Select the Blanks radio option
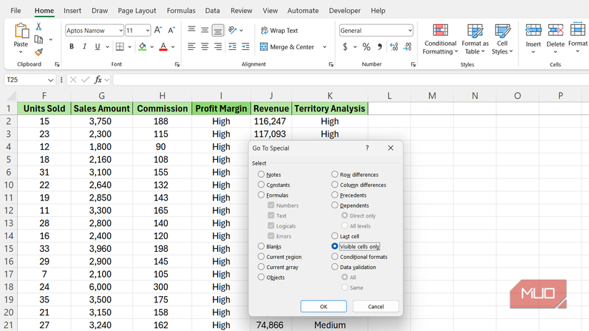The width and height of the screenshot is (589, 331). pyautogui.click(x=261, y=246)
